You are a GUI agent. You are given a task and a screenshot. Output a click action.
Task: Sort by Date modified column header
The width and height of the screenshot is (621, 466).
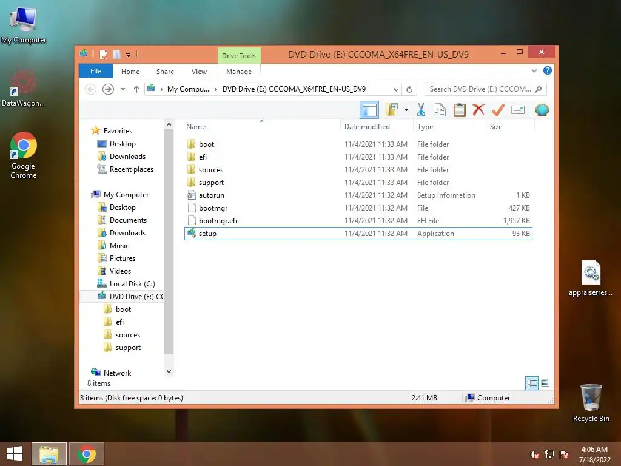pyautogui.click(x=376, y=126)
